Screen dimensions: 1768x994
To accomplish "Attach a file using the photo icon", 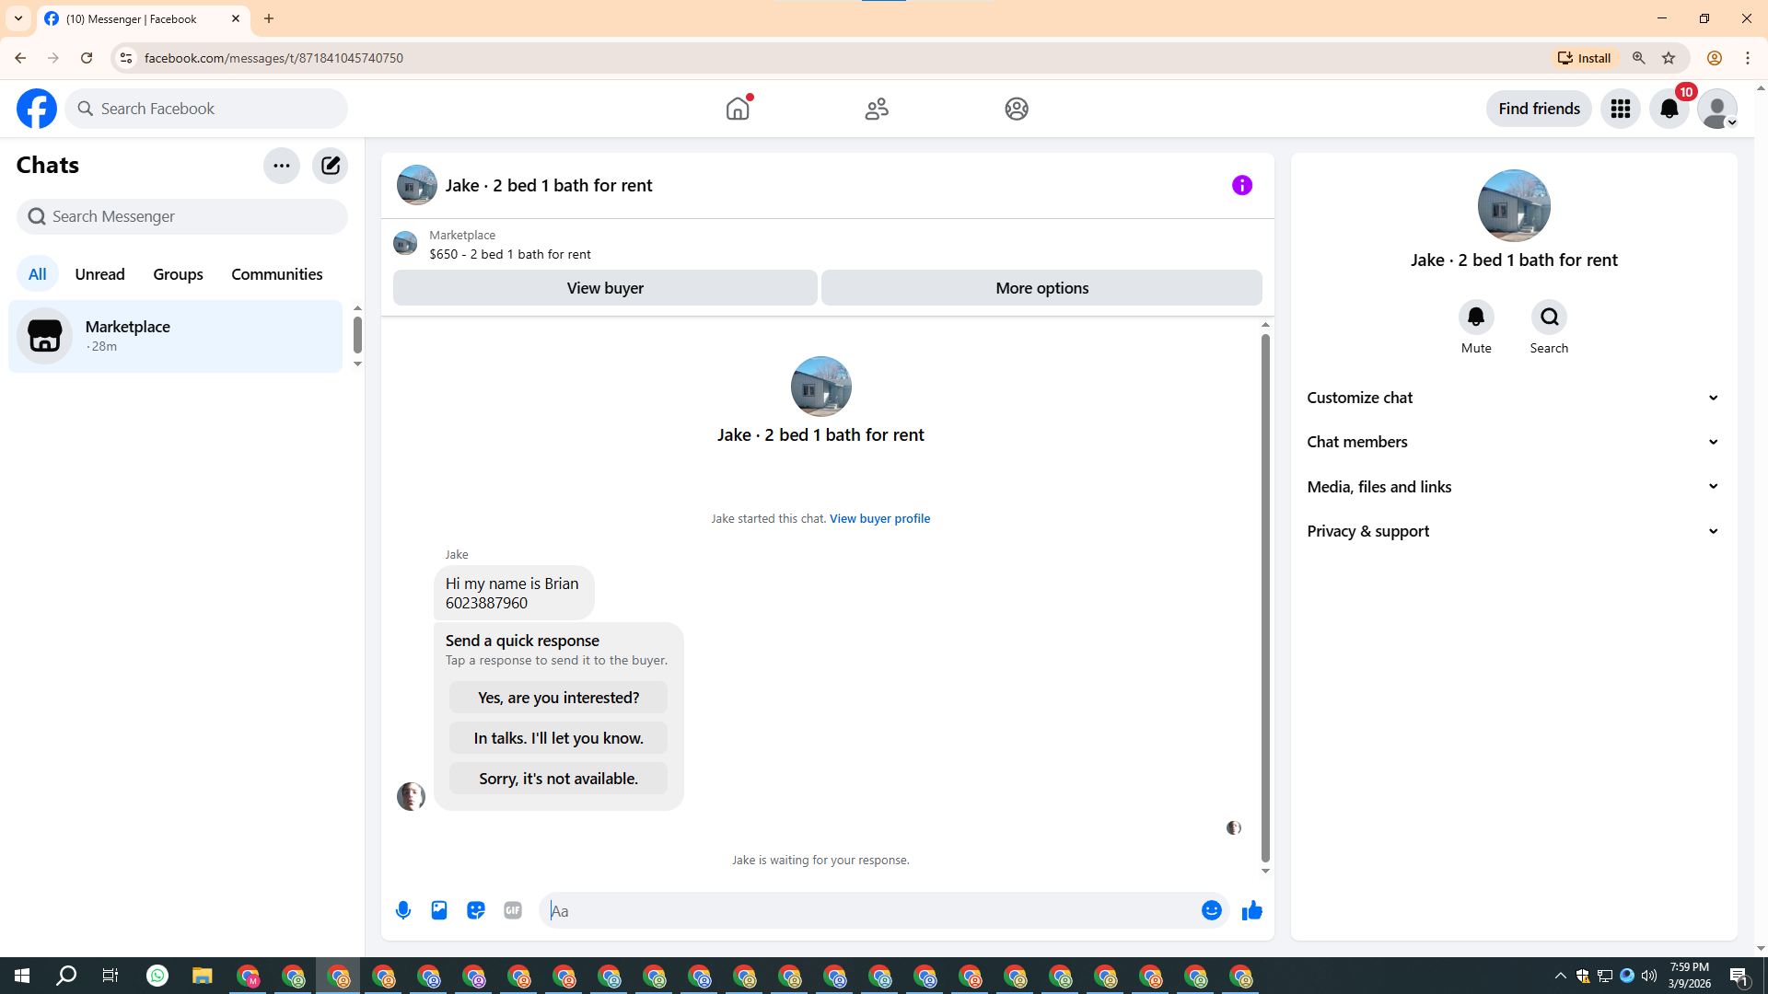I will coord(439,910).
